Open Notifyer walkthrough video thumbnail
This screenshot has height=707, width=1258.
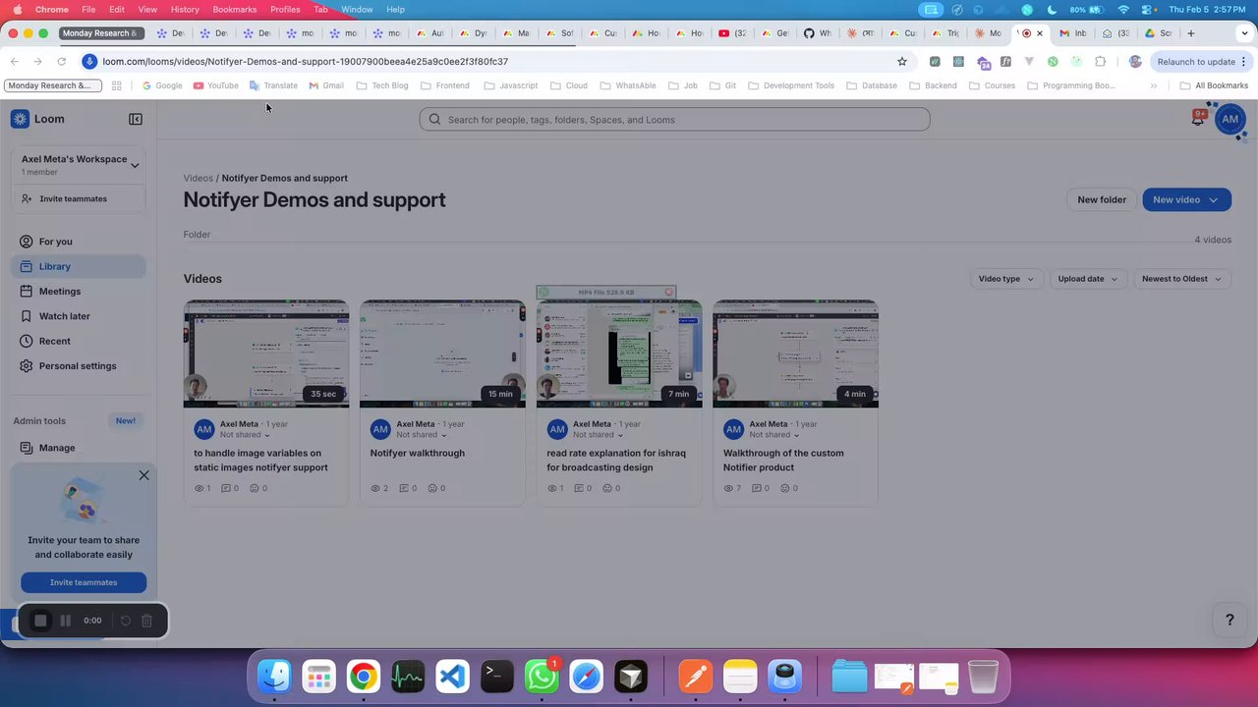point(442,353)
